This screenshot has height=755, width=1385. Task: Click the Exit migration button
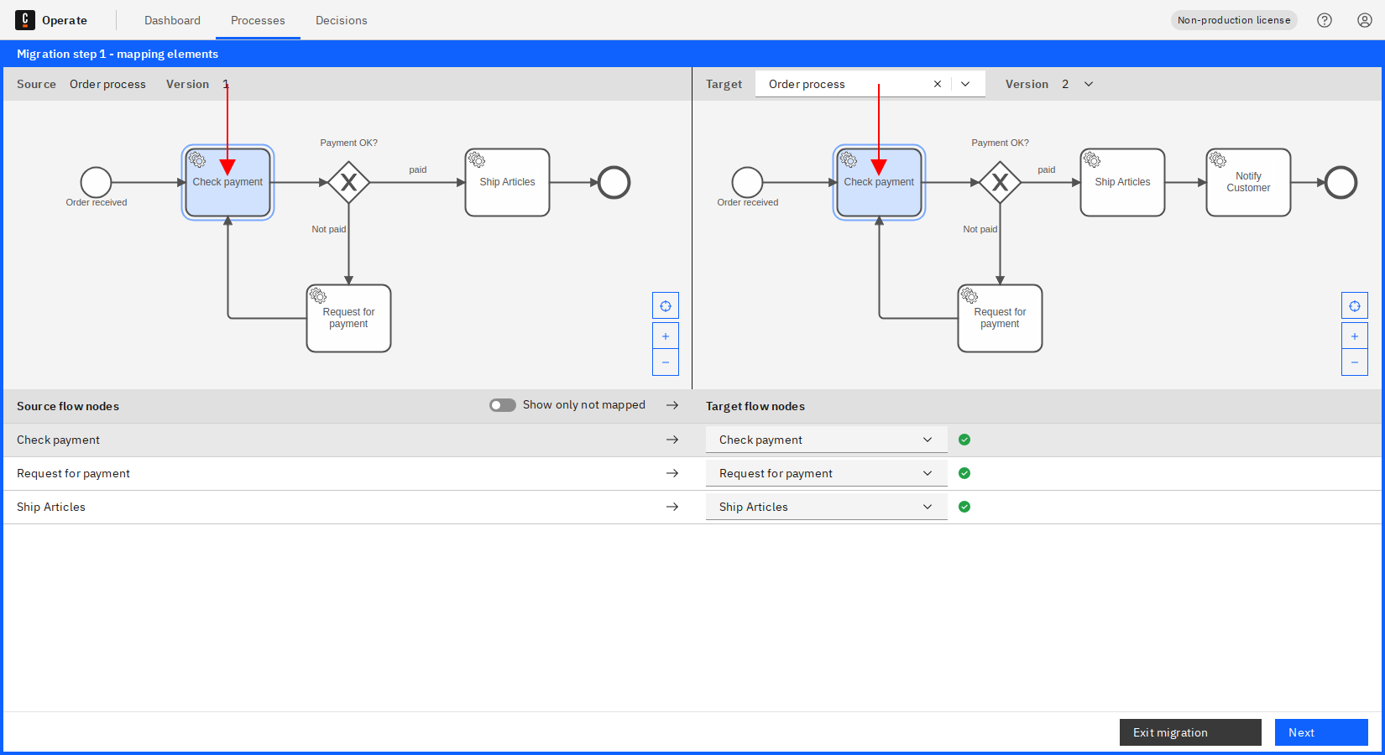click(1189, 732)
